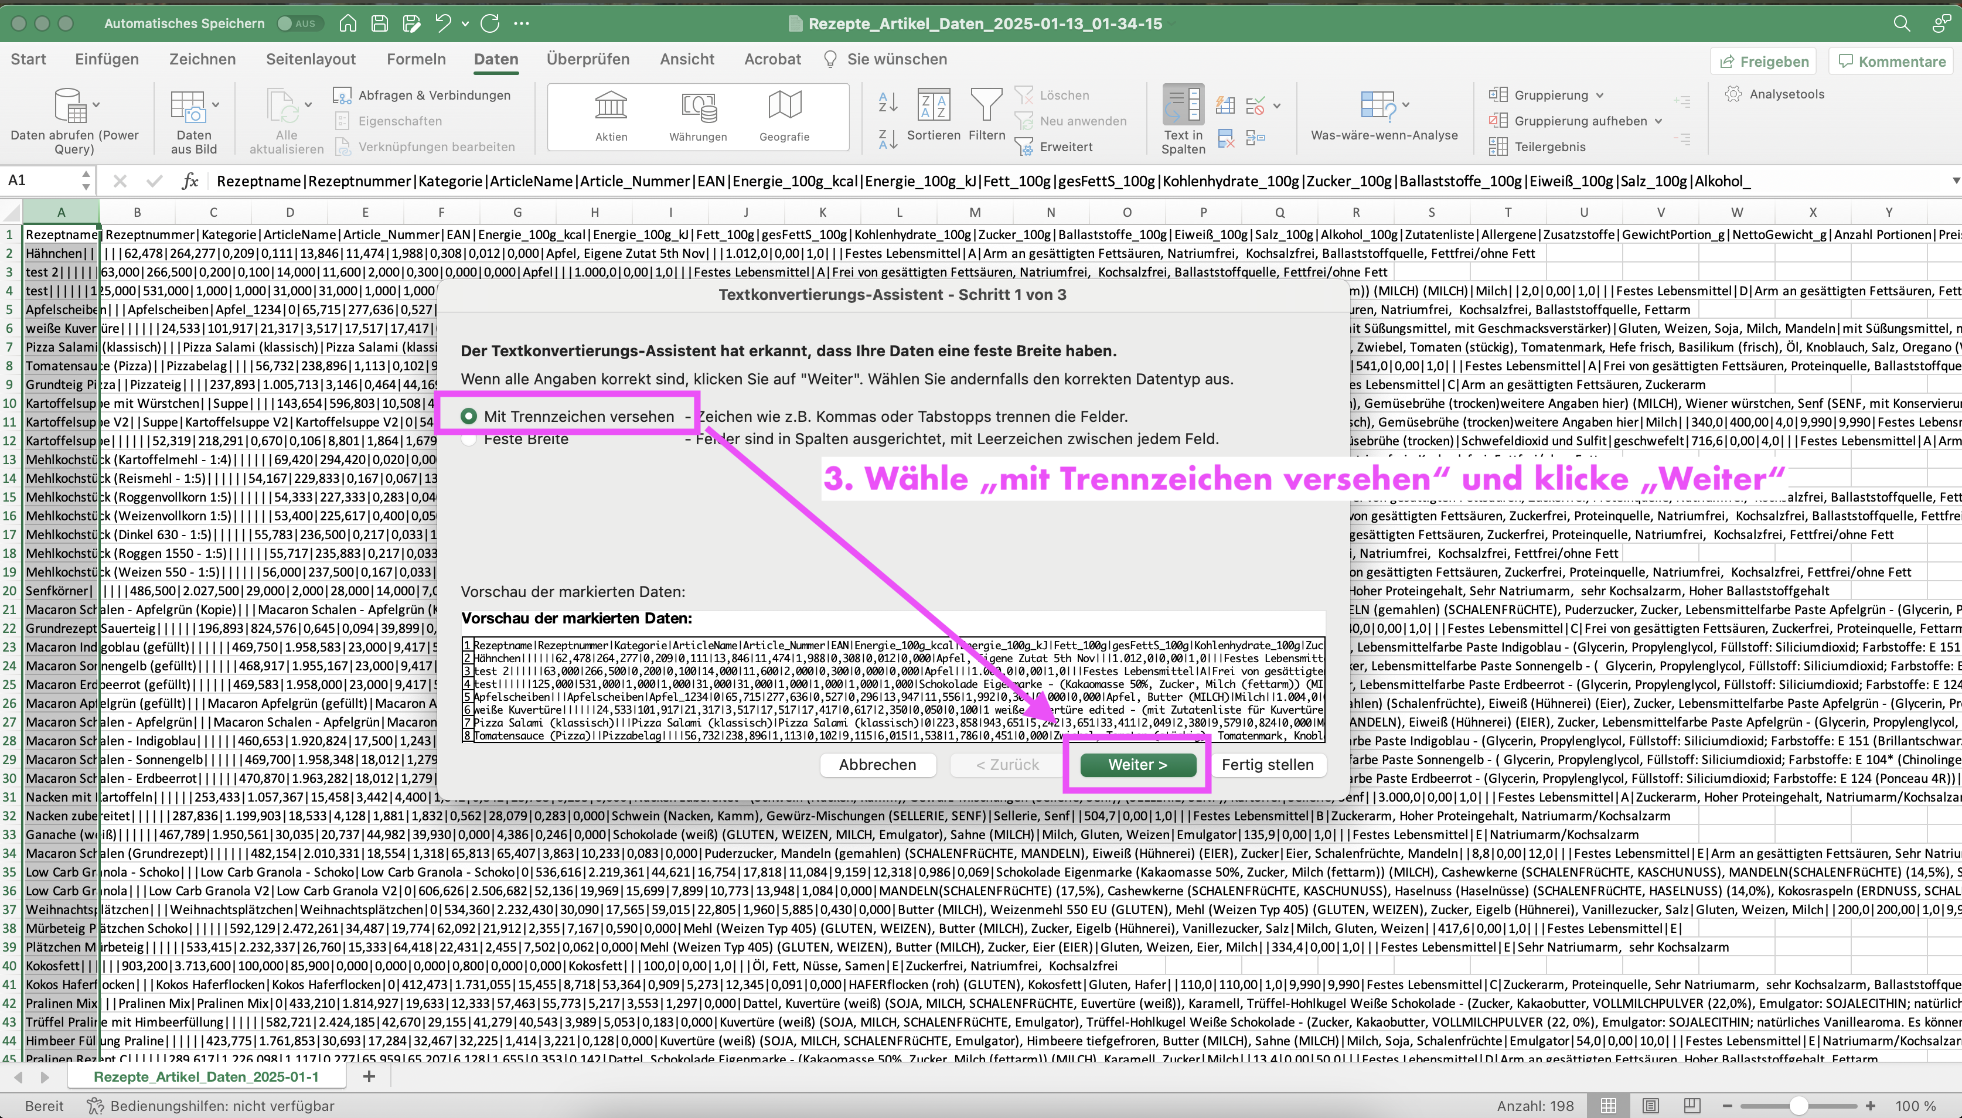Click the Weiter > button
This screenshot has height=1118, width=1962.
click(1137, 764)
